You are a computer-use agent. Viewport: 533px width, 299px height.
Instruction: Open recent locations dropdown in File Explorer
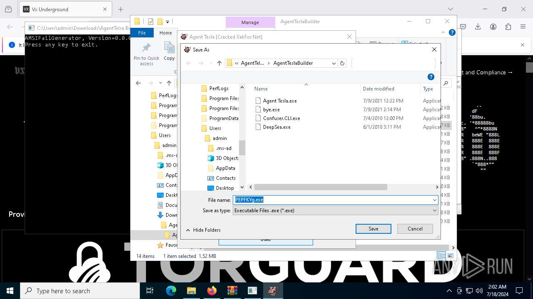[x=160, y=83]
